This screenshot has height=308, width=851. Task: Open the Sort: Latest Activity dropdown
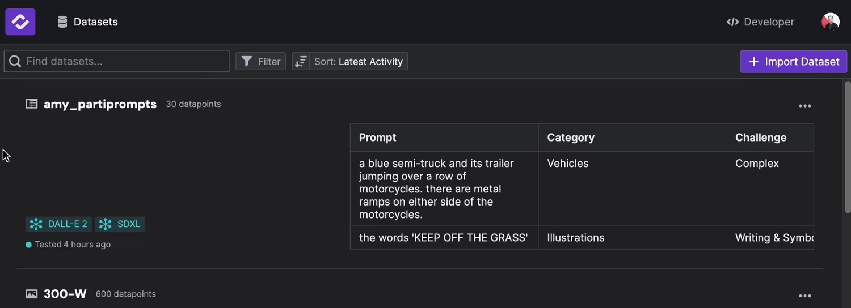point(359,62)
